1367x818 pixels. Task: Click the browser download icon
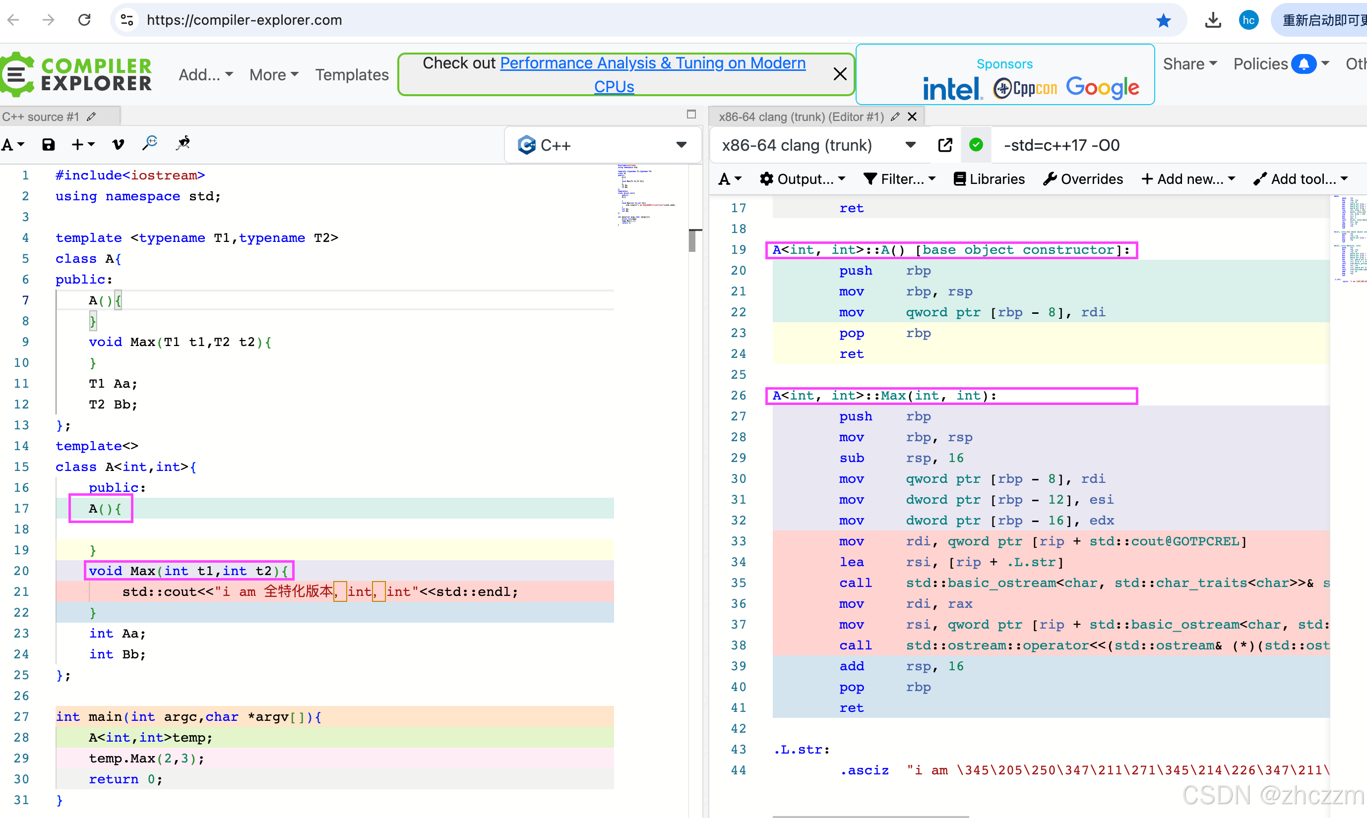point(1213,20)
